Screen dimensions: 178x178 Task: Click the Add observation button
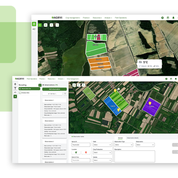pos(54,89)
